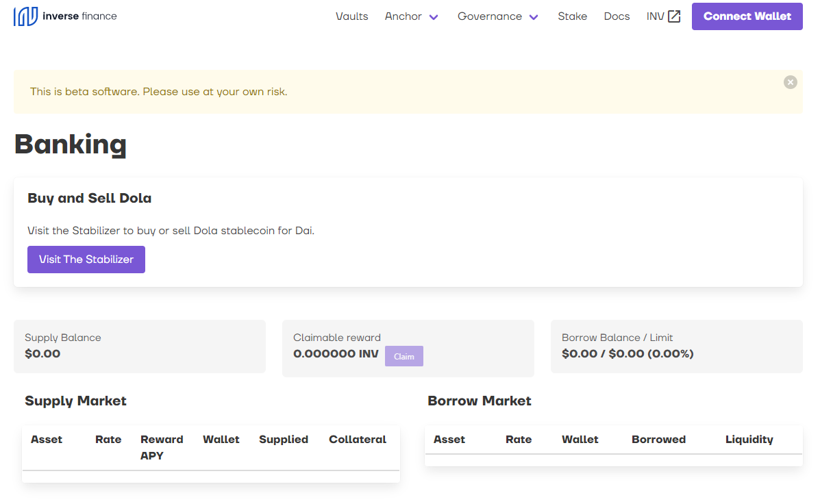Click the Borrow Market Asset column header
The height and width of the screenshot is (504, 820).
449,440
